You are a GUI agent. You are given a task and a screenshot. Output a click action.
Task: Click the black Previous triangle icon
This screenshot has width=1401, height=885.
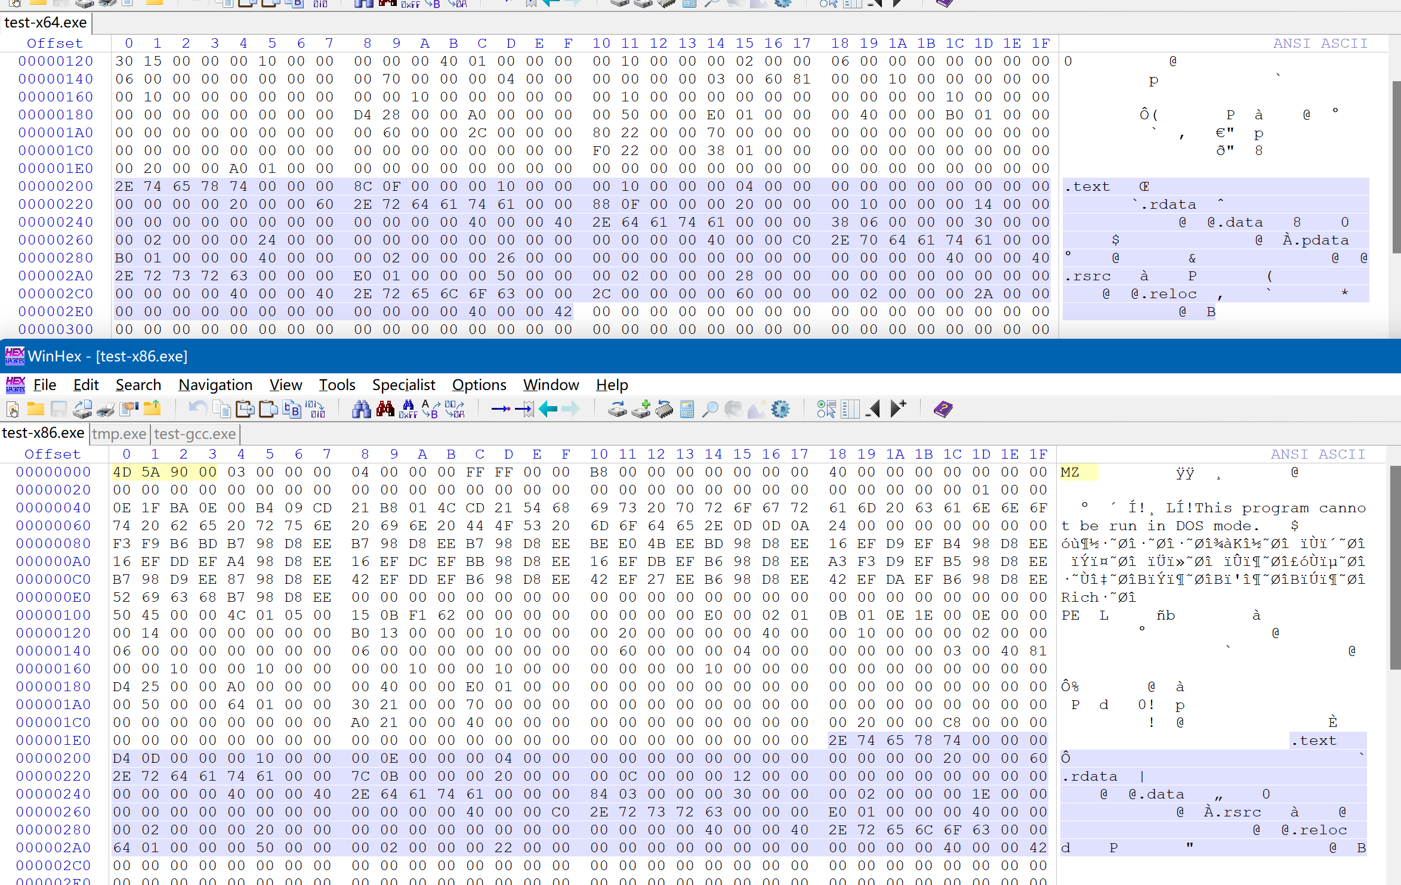873,409
